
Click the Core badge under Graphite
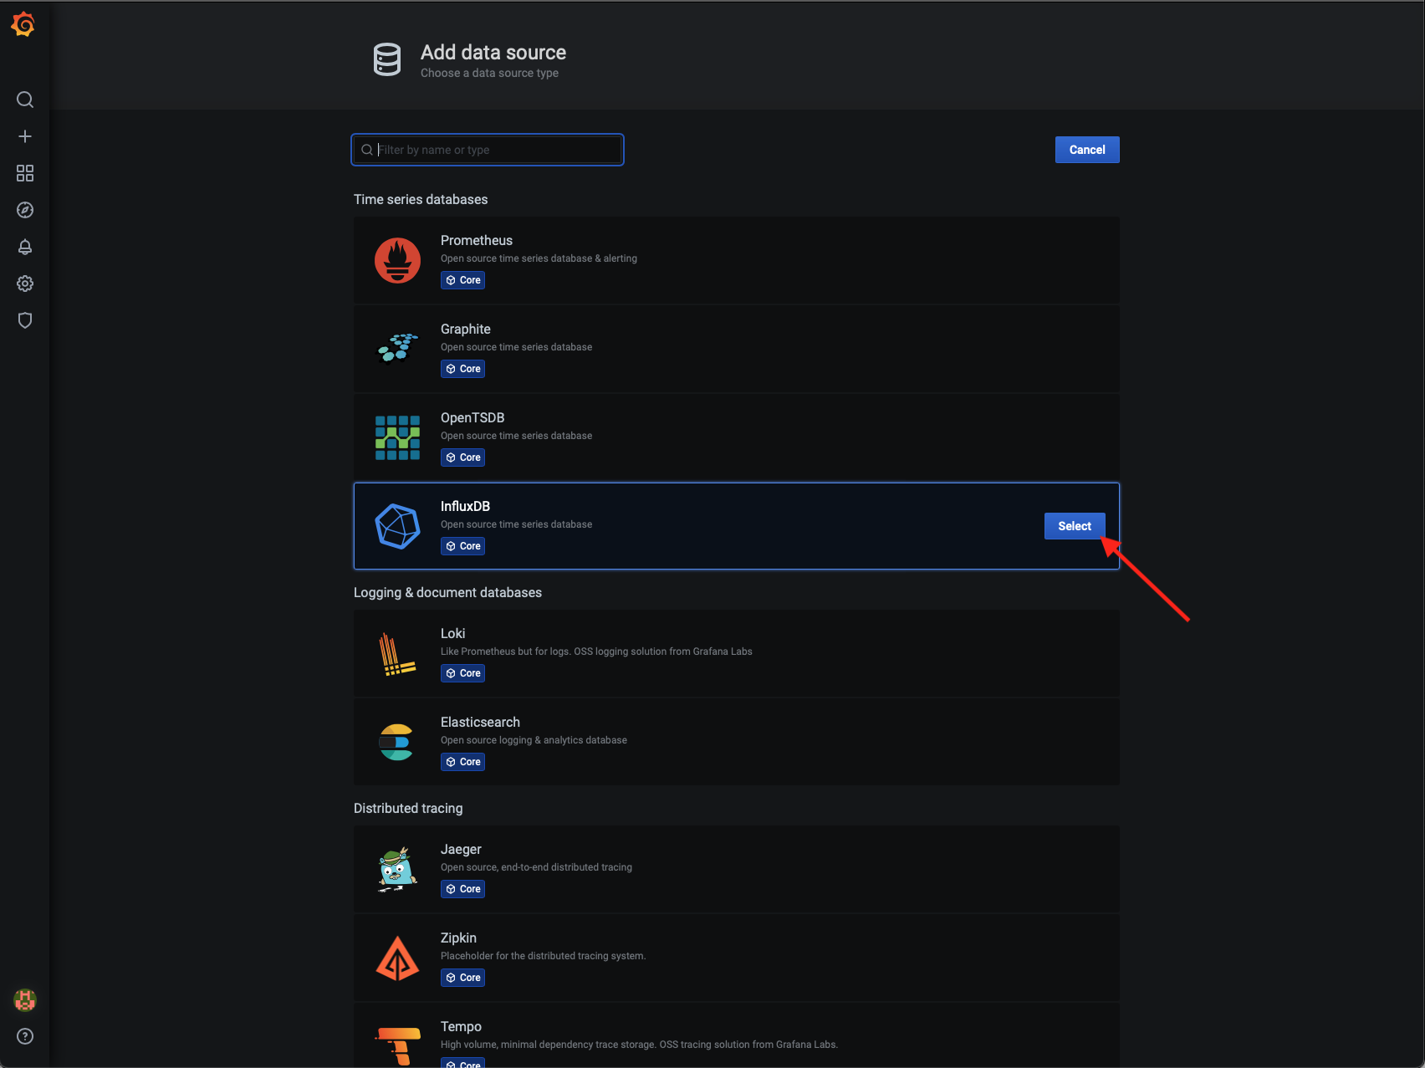(x=462, y=369)
